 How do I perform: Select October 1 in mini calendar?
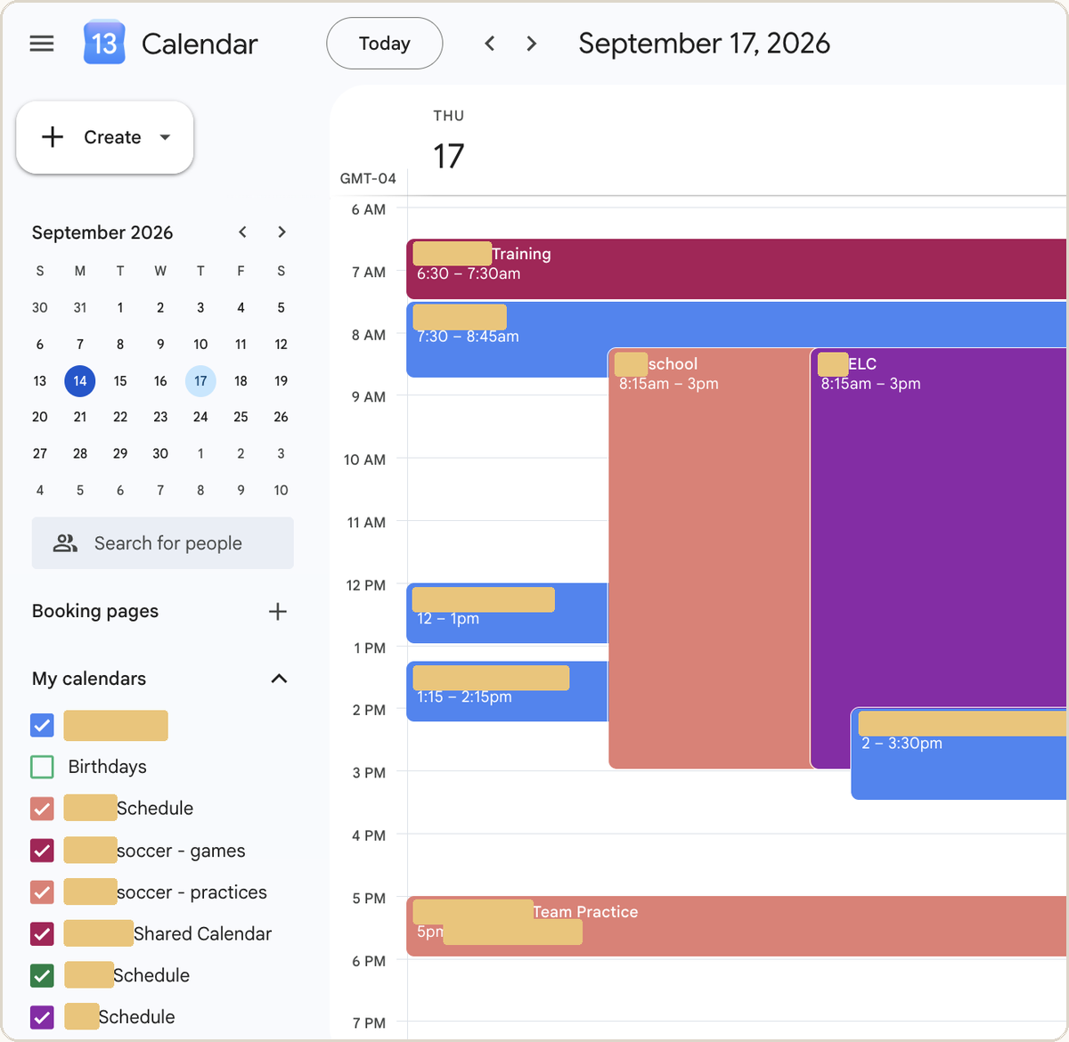[x=200, y=453]
